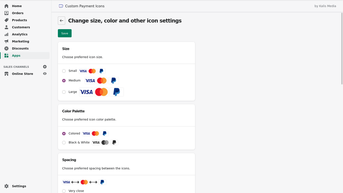Open Discounts via the percent icon
The image size is (343, 193).
click(x=6, y=48)
